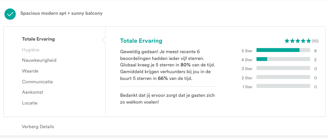This screenshot has width=328, height=138.
Task: Select the Totale Ervaring category
Action: [x=38, y=39]
